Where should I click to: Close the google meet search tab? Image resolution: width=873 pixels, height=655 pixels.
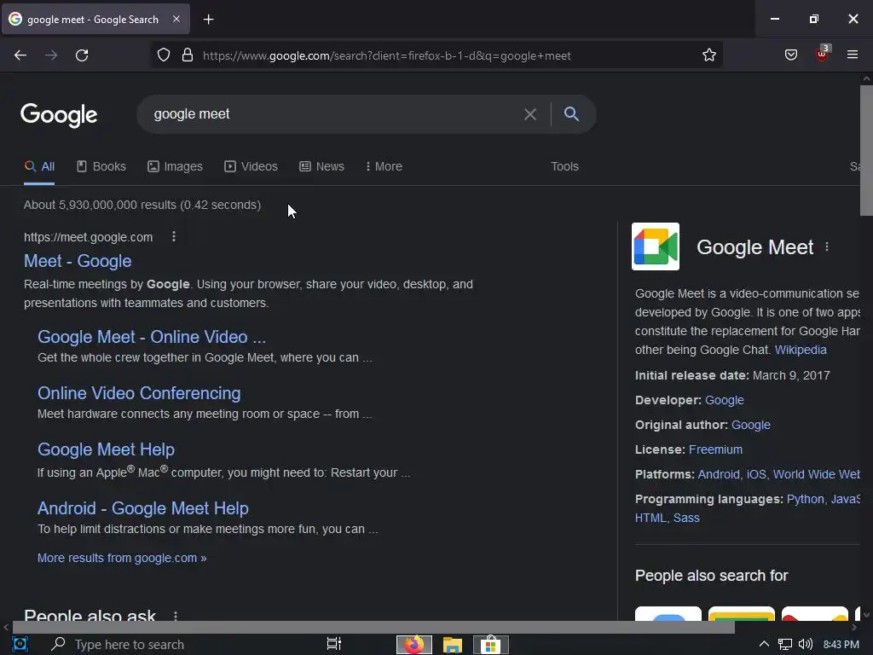176,19
